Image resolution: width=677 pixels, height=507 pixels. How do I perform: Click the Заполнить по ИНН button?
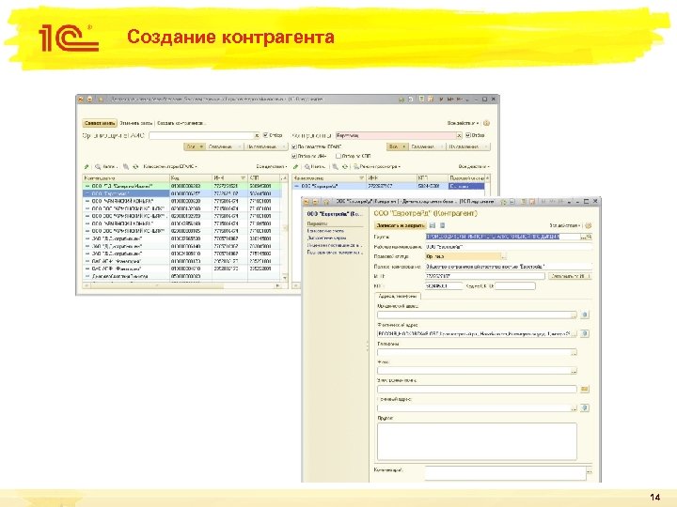(x=570, y=276)
